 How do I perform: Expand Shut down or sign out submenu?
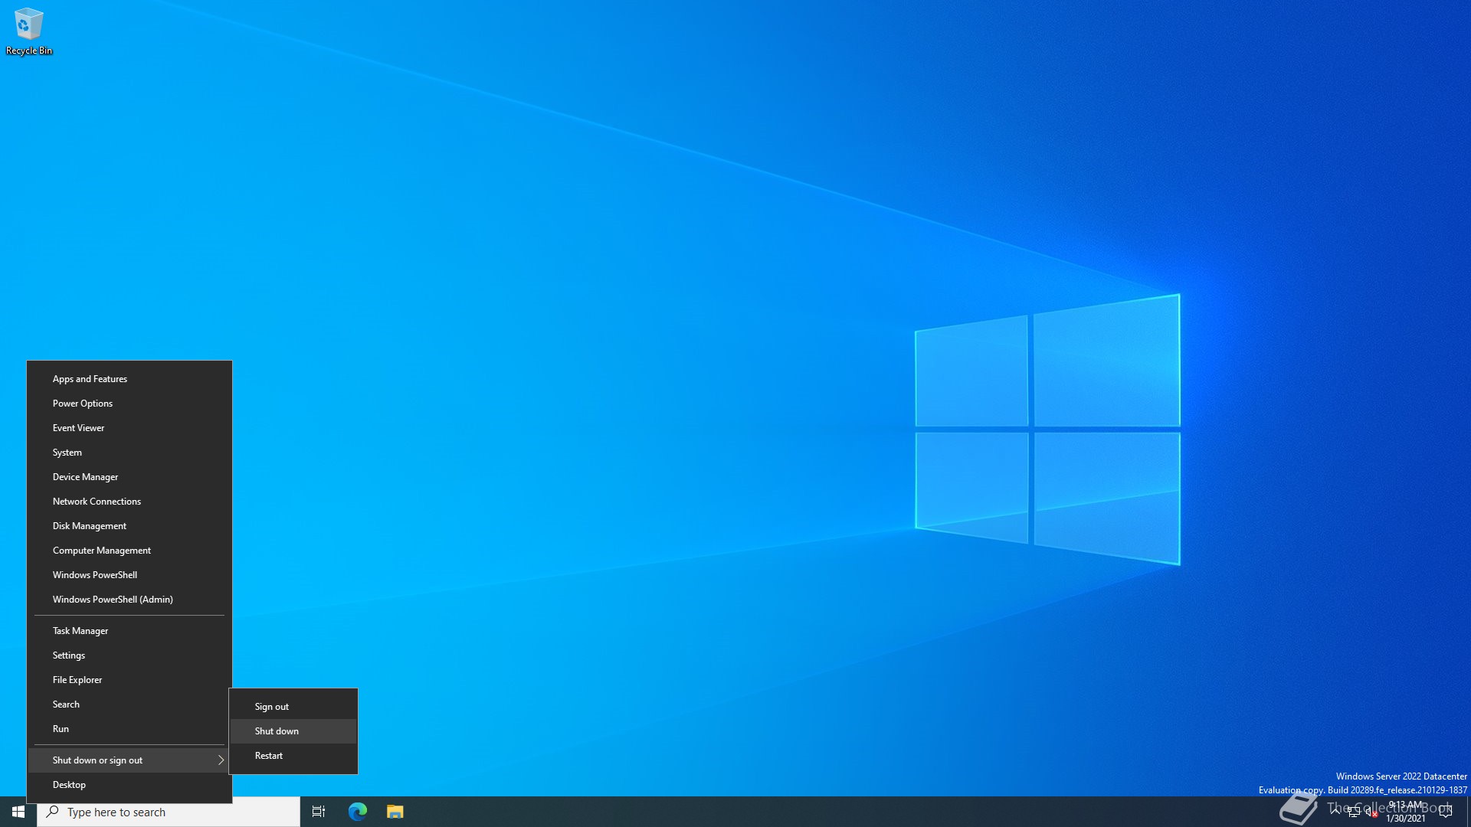129,760
